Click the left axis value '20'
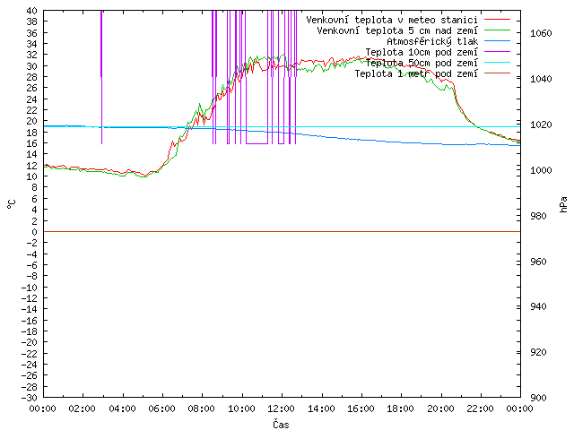The image size is (574, 430). 32,121
